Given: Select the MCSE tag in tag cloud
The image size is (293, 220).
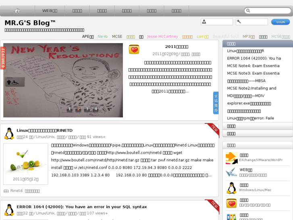Looking at the screenshot, I should click(117, 36).
